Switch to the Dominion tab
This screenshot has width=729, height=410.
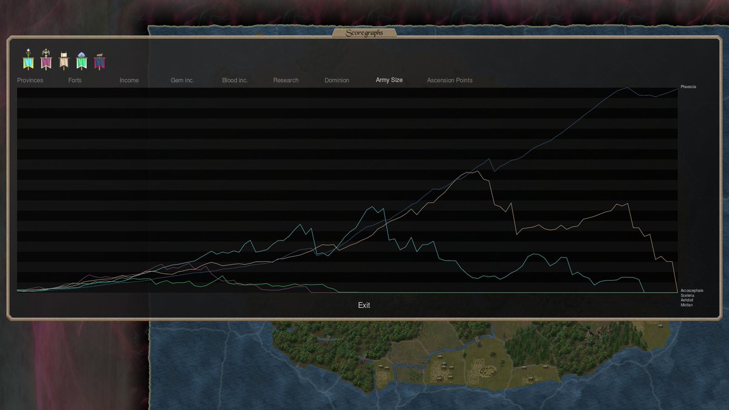click(337, 80)
